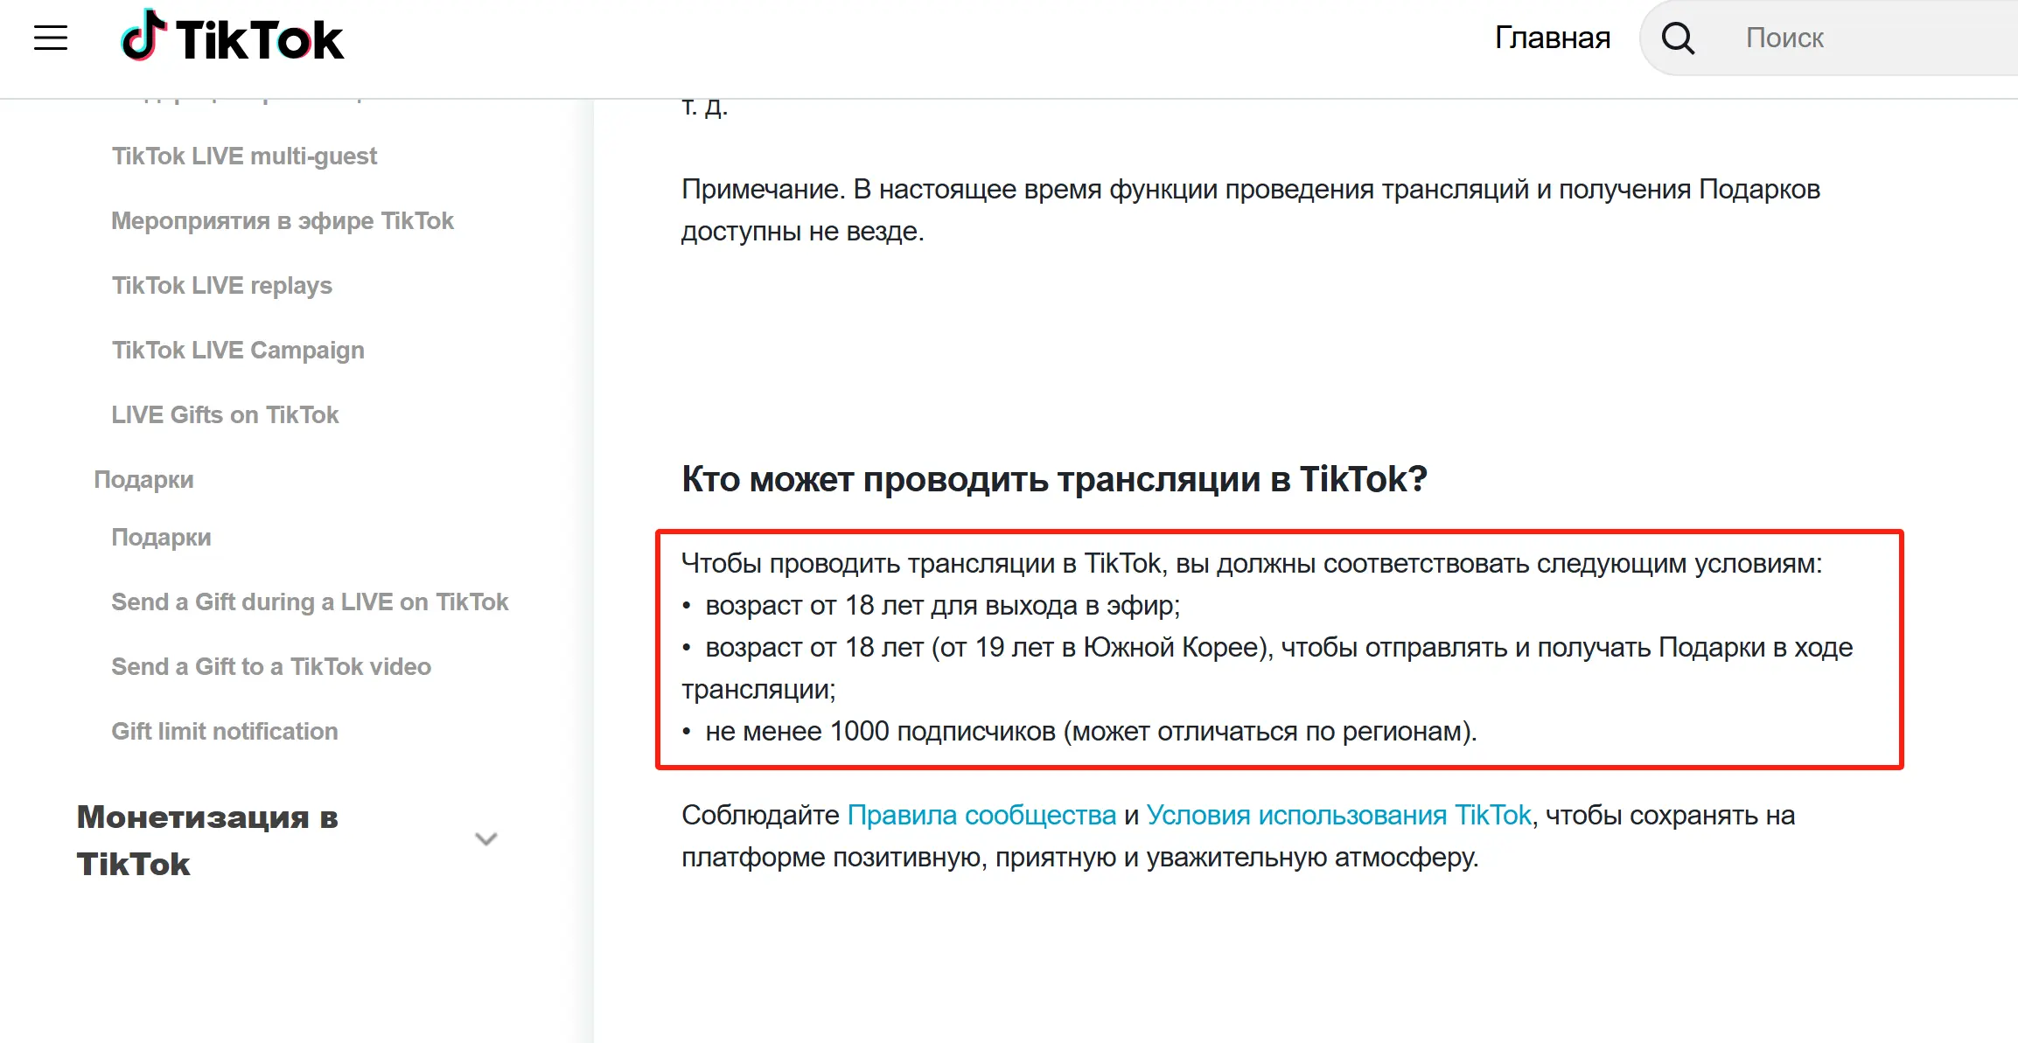Select Монетизация в TikTok section title

[207, 840]
